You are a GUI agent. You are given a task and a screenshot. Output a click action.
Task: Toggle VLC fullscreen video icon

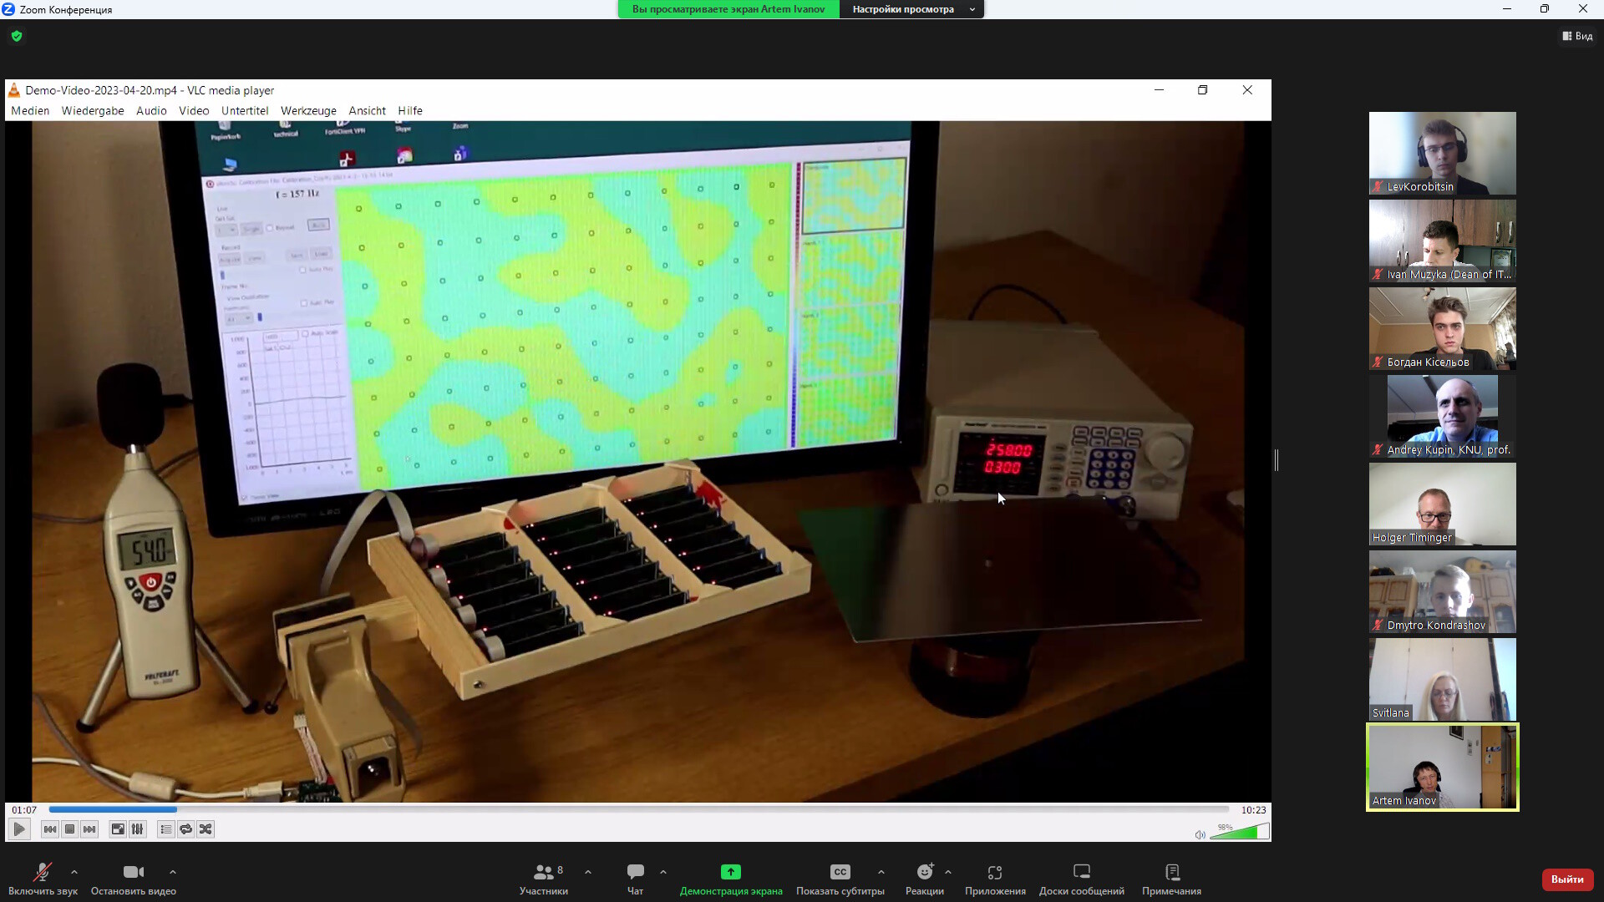(118, 829)
